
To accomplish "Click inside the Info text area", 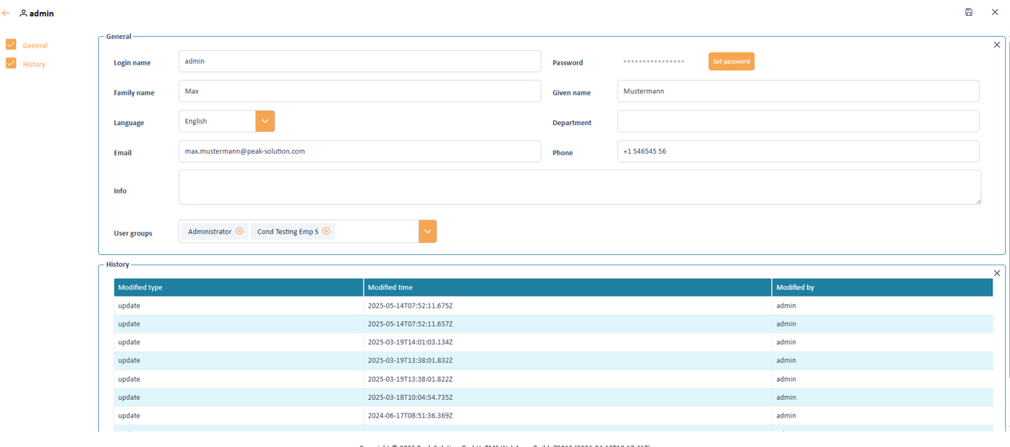I will pyautogui.click(x=580, y=187).
